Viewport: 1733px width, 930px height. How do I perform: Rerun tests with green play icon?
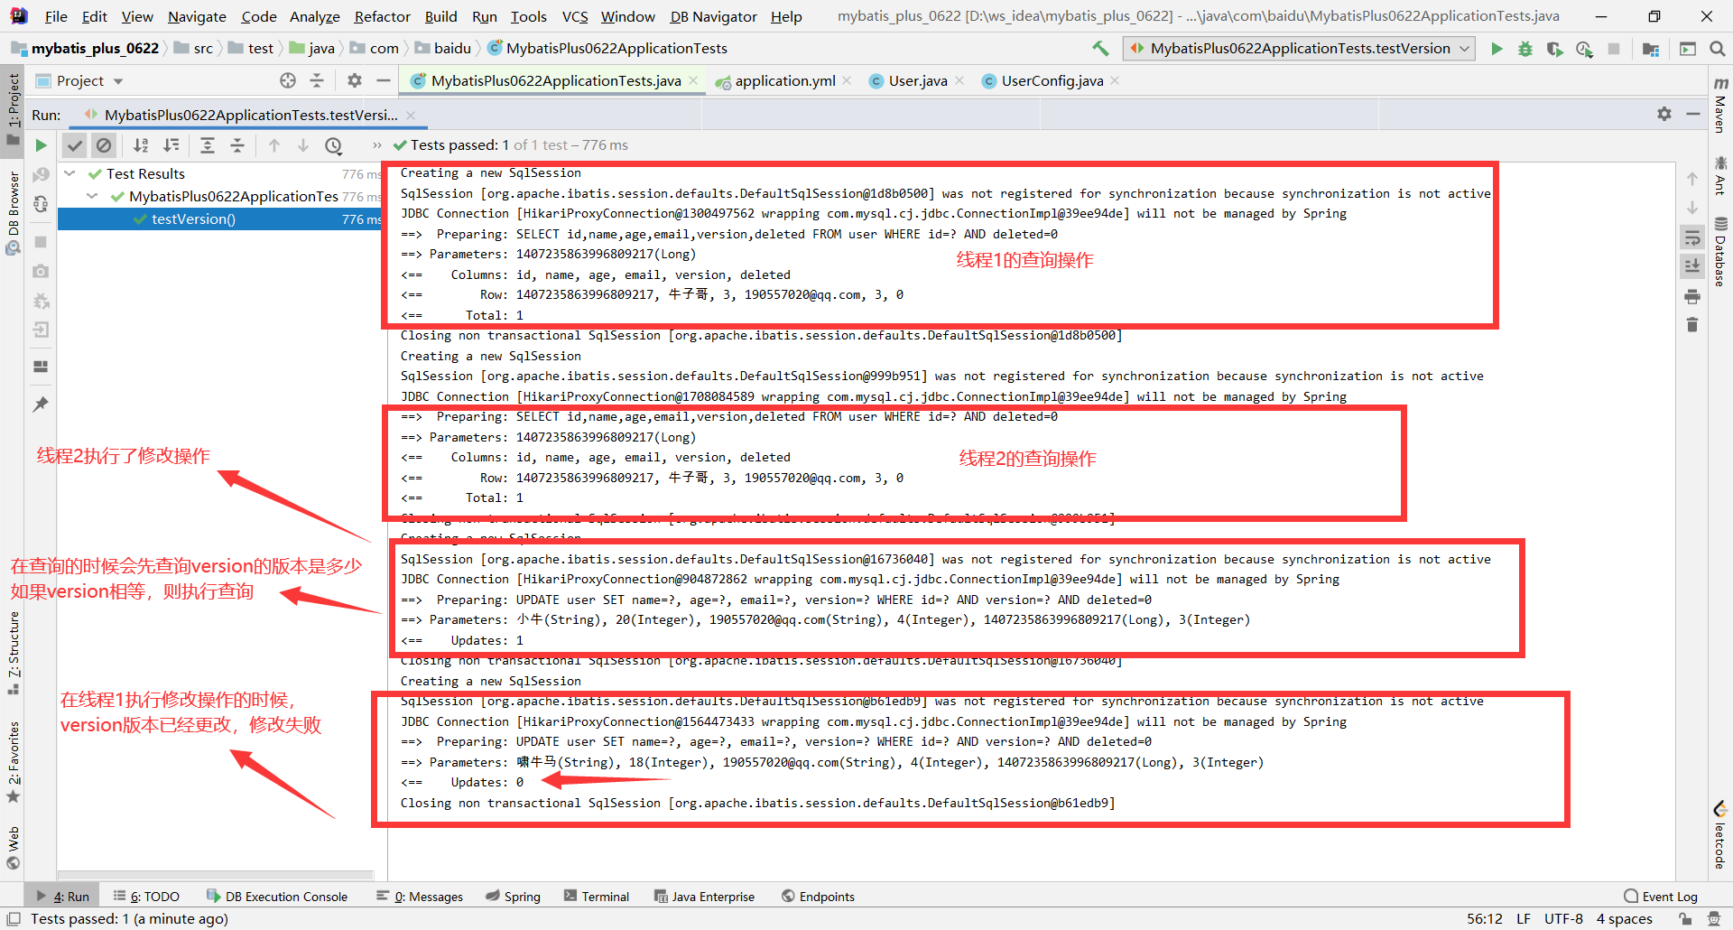pyautogui.click(x=41, y=145)
